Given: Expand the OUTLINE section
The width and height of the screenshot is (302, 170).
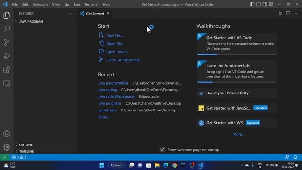Looking at the screenshot, I should click(x=46, y=145).
